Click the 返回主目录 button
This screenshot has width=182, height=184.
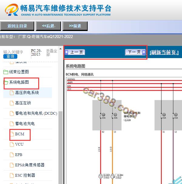[17, 26]
